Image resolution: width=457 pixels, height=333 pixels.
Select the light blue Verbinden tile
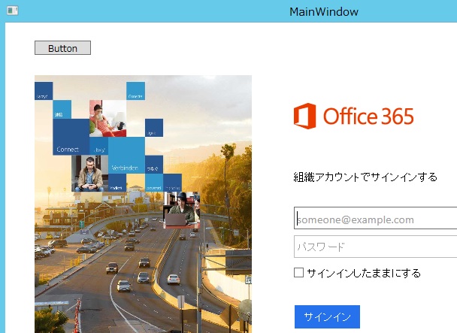[x=126, y=155]
